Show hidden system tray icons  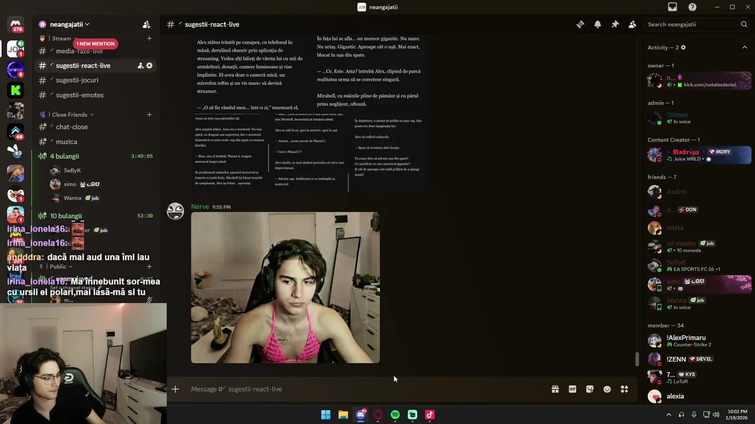point(668,415)
